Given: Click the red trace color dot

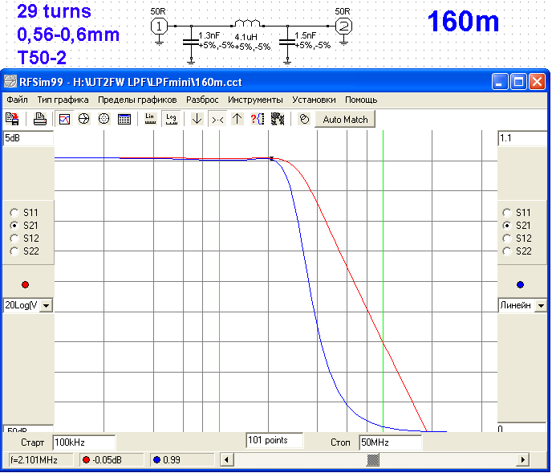Looking at the screenshot, I should tap(25, 284).
